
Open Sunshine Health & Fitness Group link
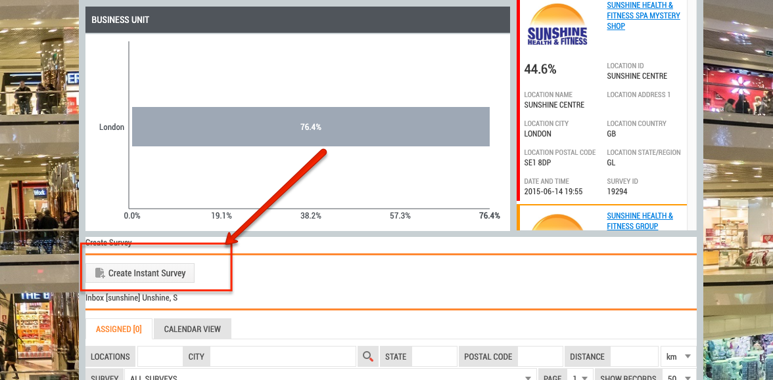pyautogui.click(x=640, y=221)
